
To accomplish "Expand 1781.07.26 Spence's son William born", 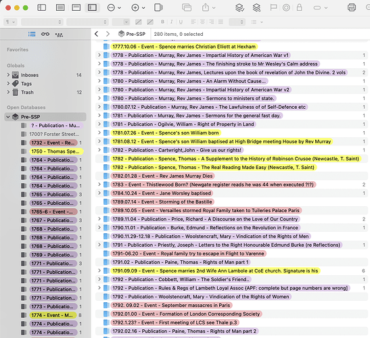I will 99,132.
